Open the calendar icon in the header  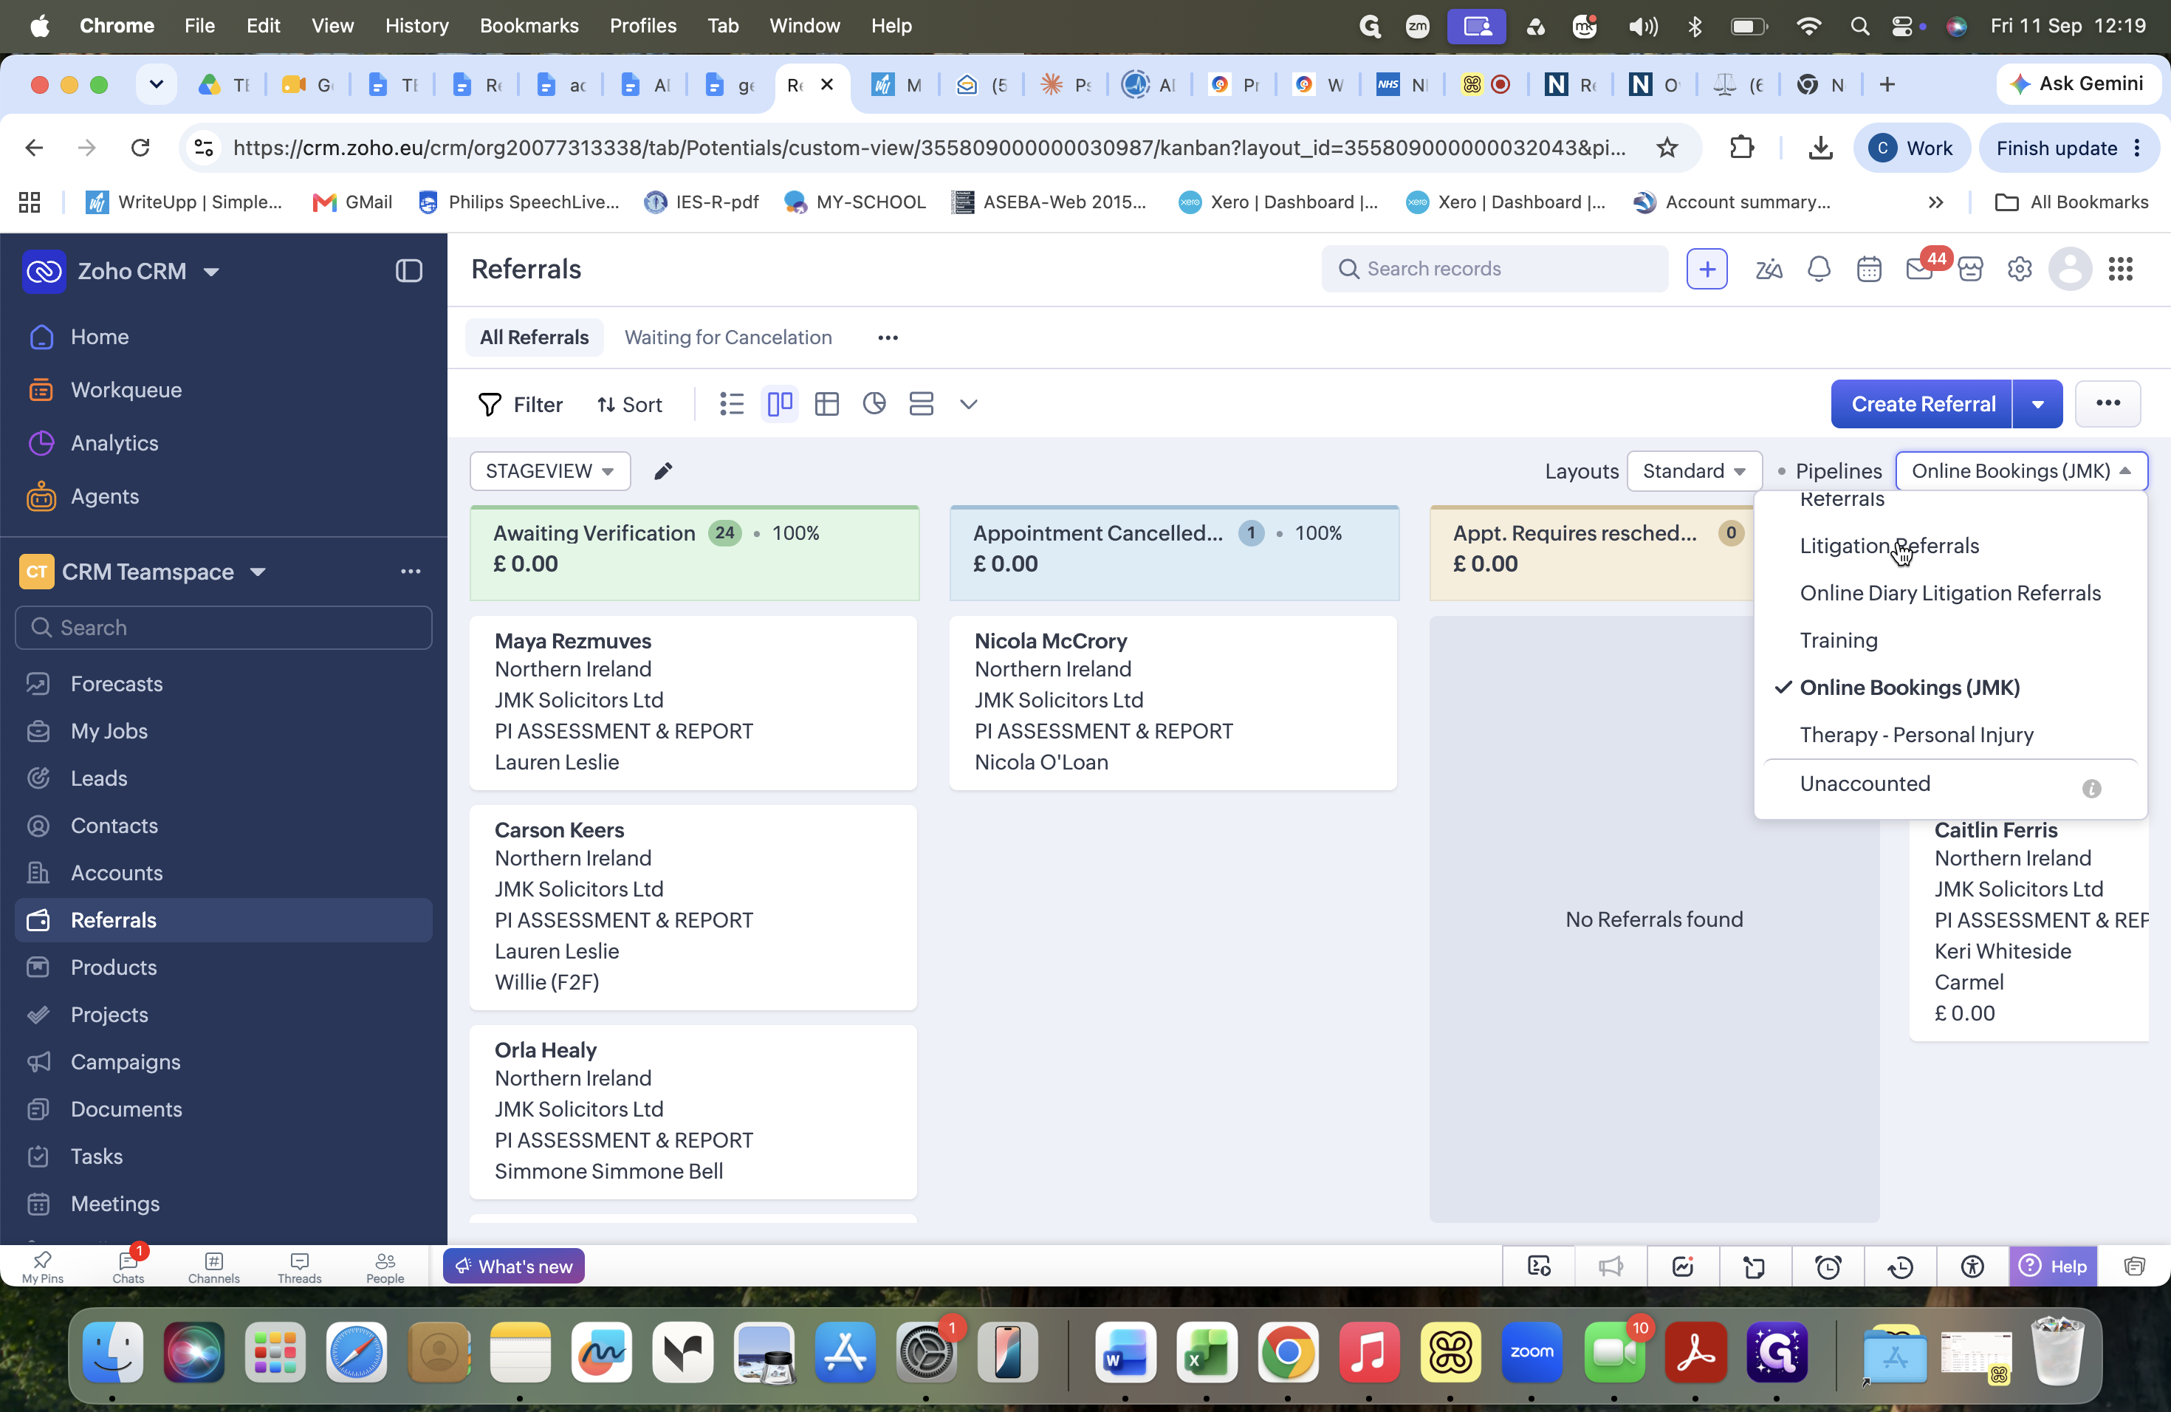(x=1869, y=269)
